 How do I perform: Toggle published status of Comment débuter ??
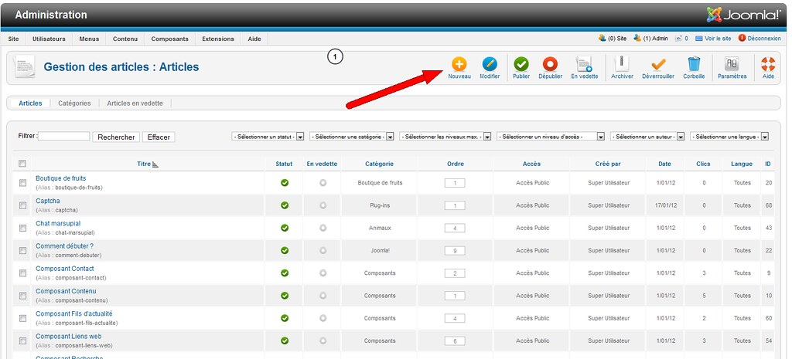[285, 250]
